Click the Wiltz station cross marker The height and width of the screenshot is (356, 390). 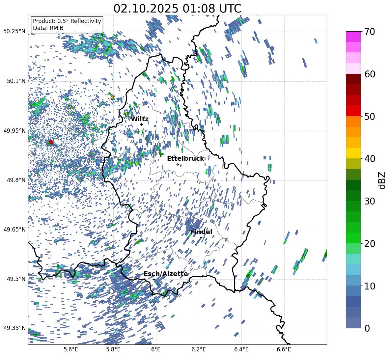(141, 124)
